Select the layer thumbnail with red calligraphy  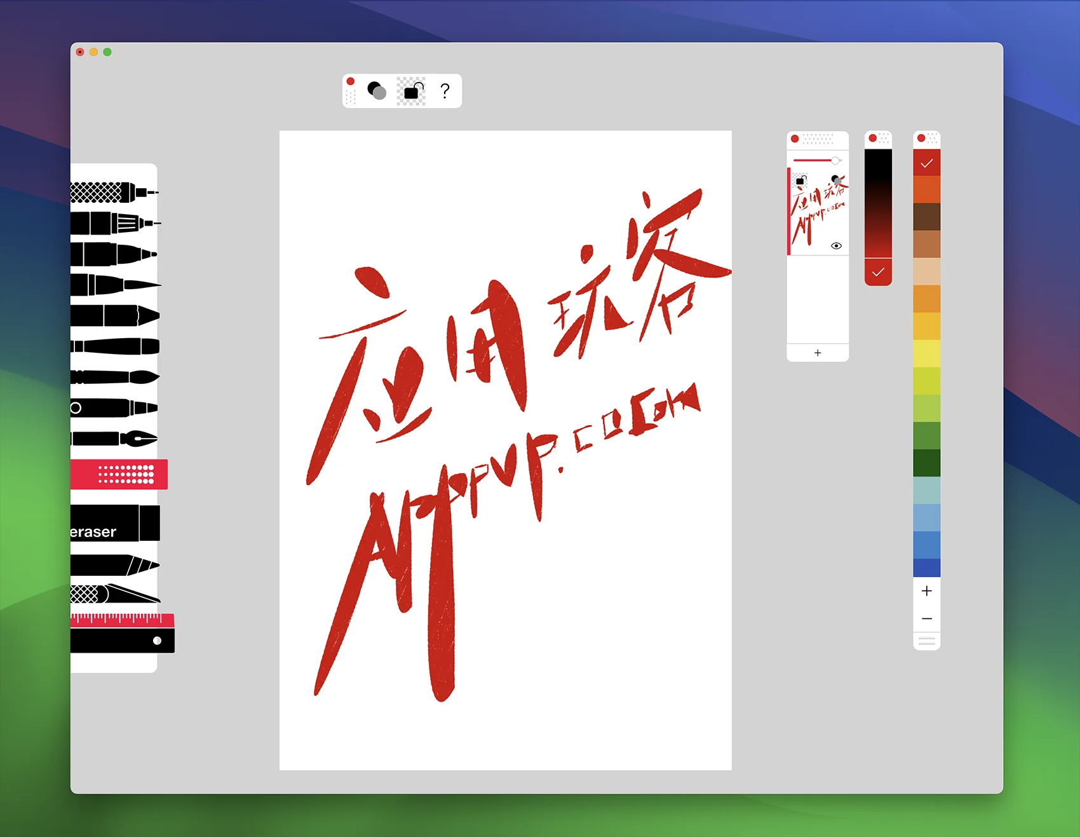click(x=818, y=212)
